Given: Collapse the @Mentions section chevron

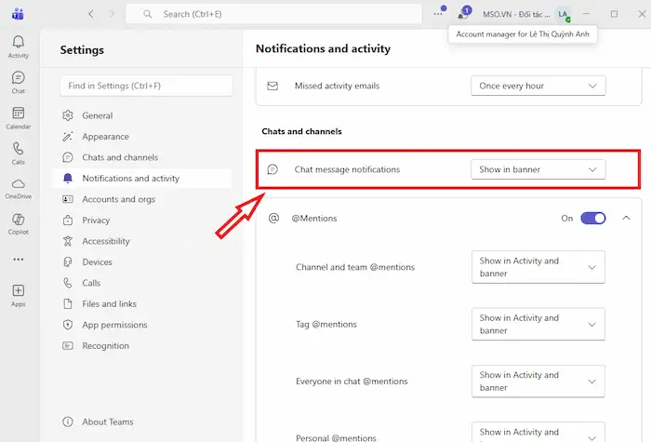Looking at the screenshot, I should coord(626,218).
